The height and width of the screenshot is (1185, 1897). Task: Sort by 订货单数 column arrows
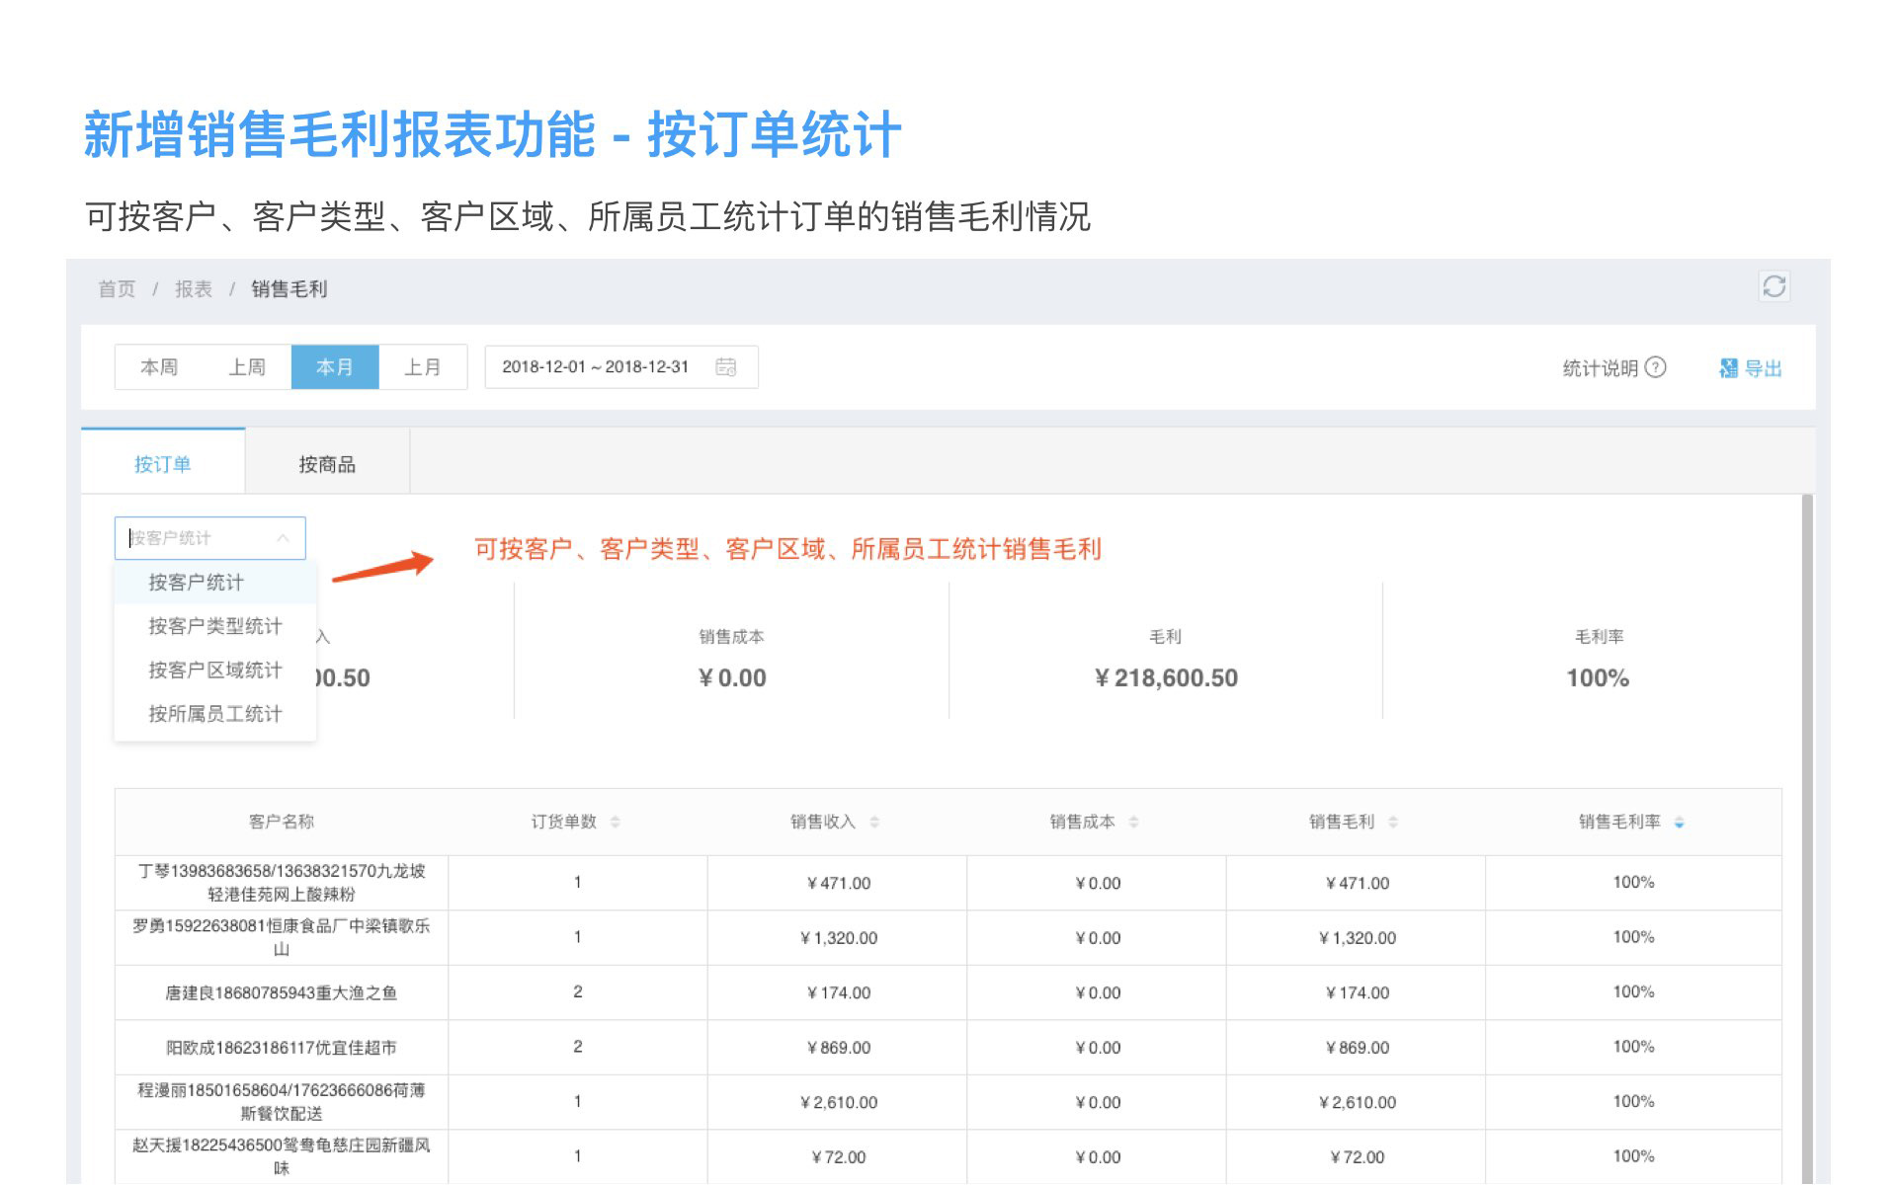615,822
